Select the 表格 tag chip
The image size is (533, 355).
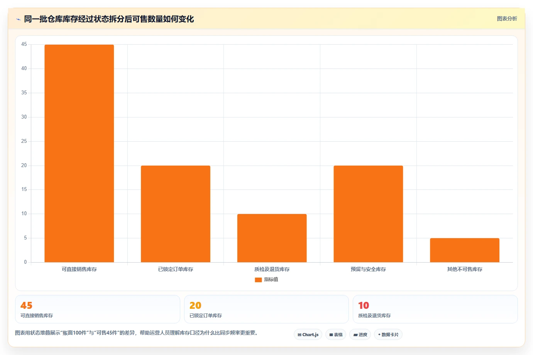pyautogui.click(x=336, y=335)
